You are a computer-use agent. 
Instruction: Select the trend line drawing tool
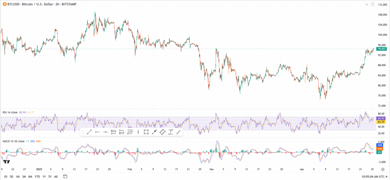(x=88, y=132)
